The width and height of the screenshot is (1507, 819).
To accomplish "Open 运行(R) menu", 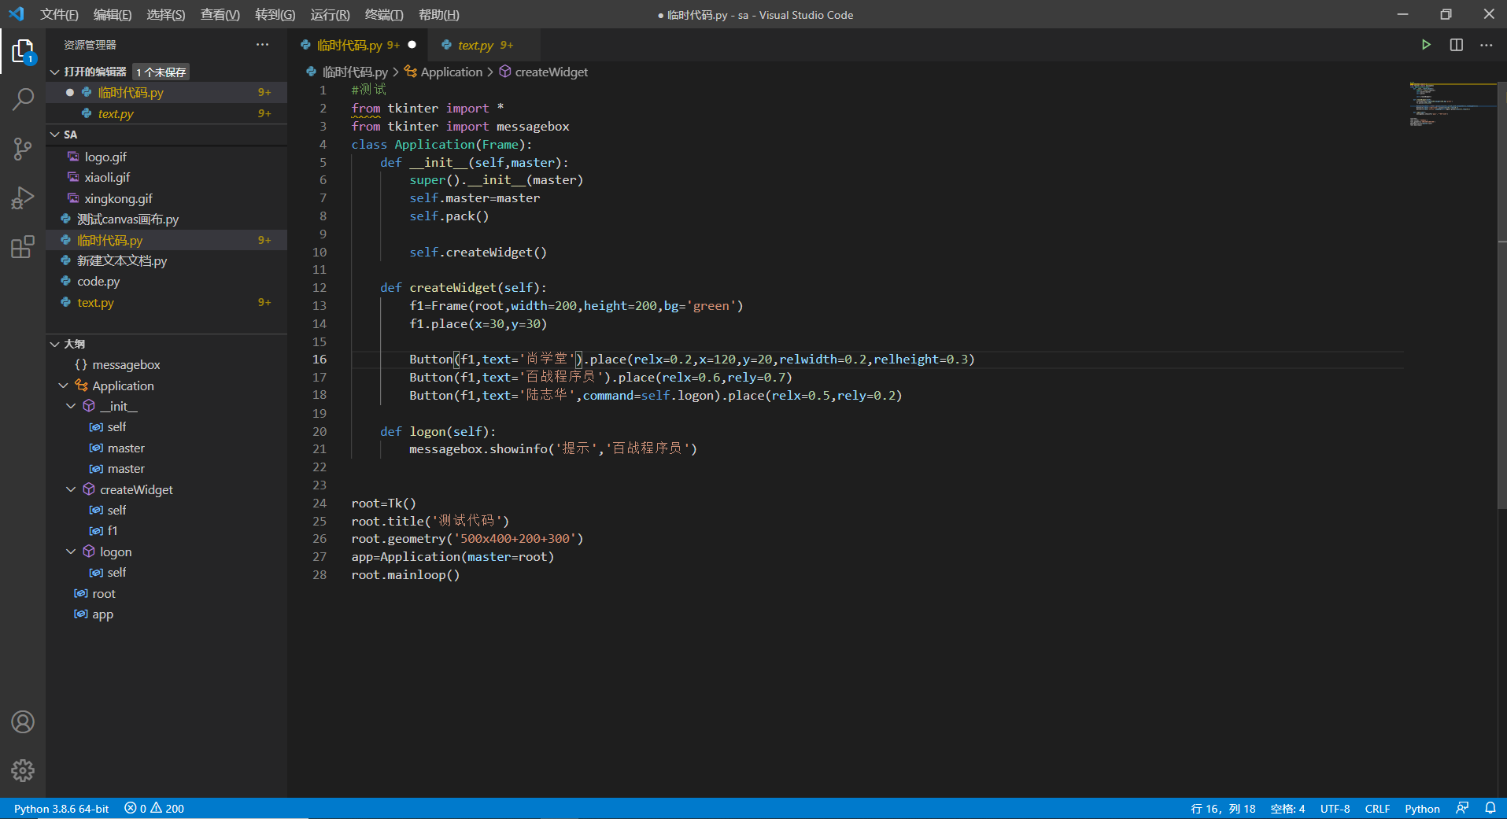I will [331, 15].
